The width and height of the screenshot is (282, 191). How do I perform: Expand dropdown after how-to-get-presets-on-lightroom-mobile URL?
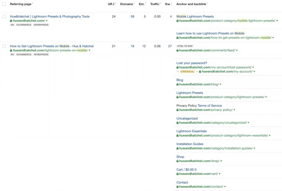[x=273, y=38]
